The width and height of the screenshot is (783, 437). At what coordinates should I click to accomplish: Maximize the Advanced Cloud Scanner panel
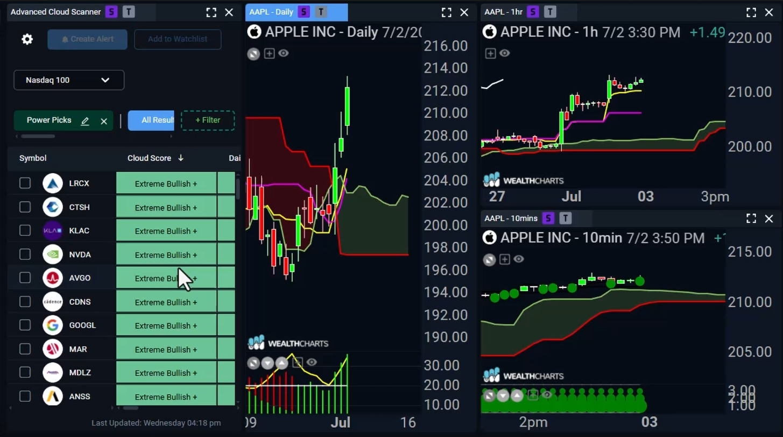[211, 12]
